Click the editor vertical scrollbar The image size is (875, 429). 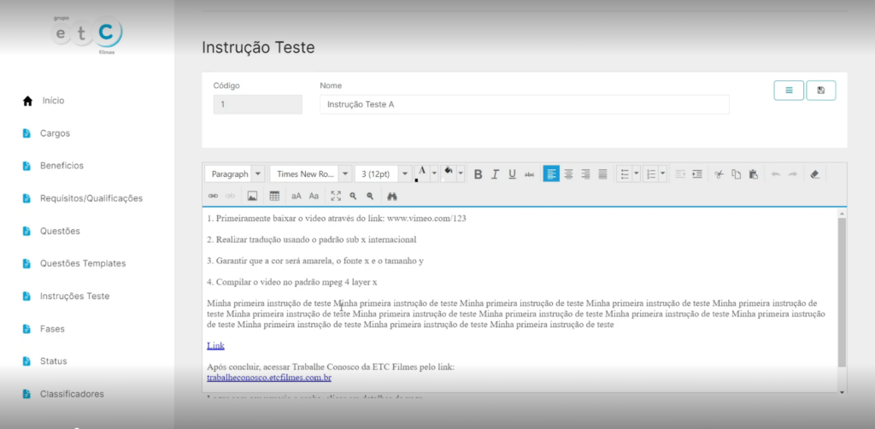tap(842, 291)
